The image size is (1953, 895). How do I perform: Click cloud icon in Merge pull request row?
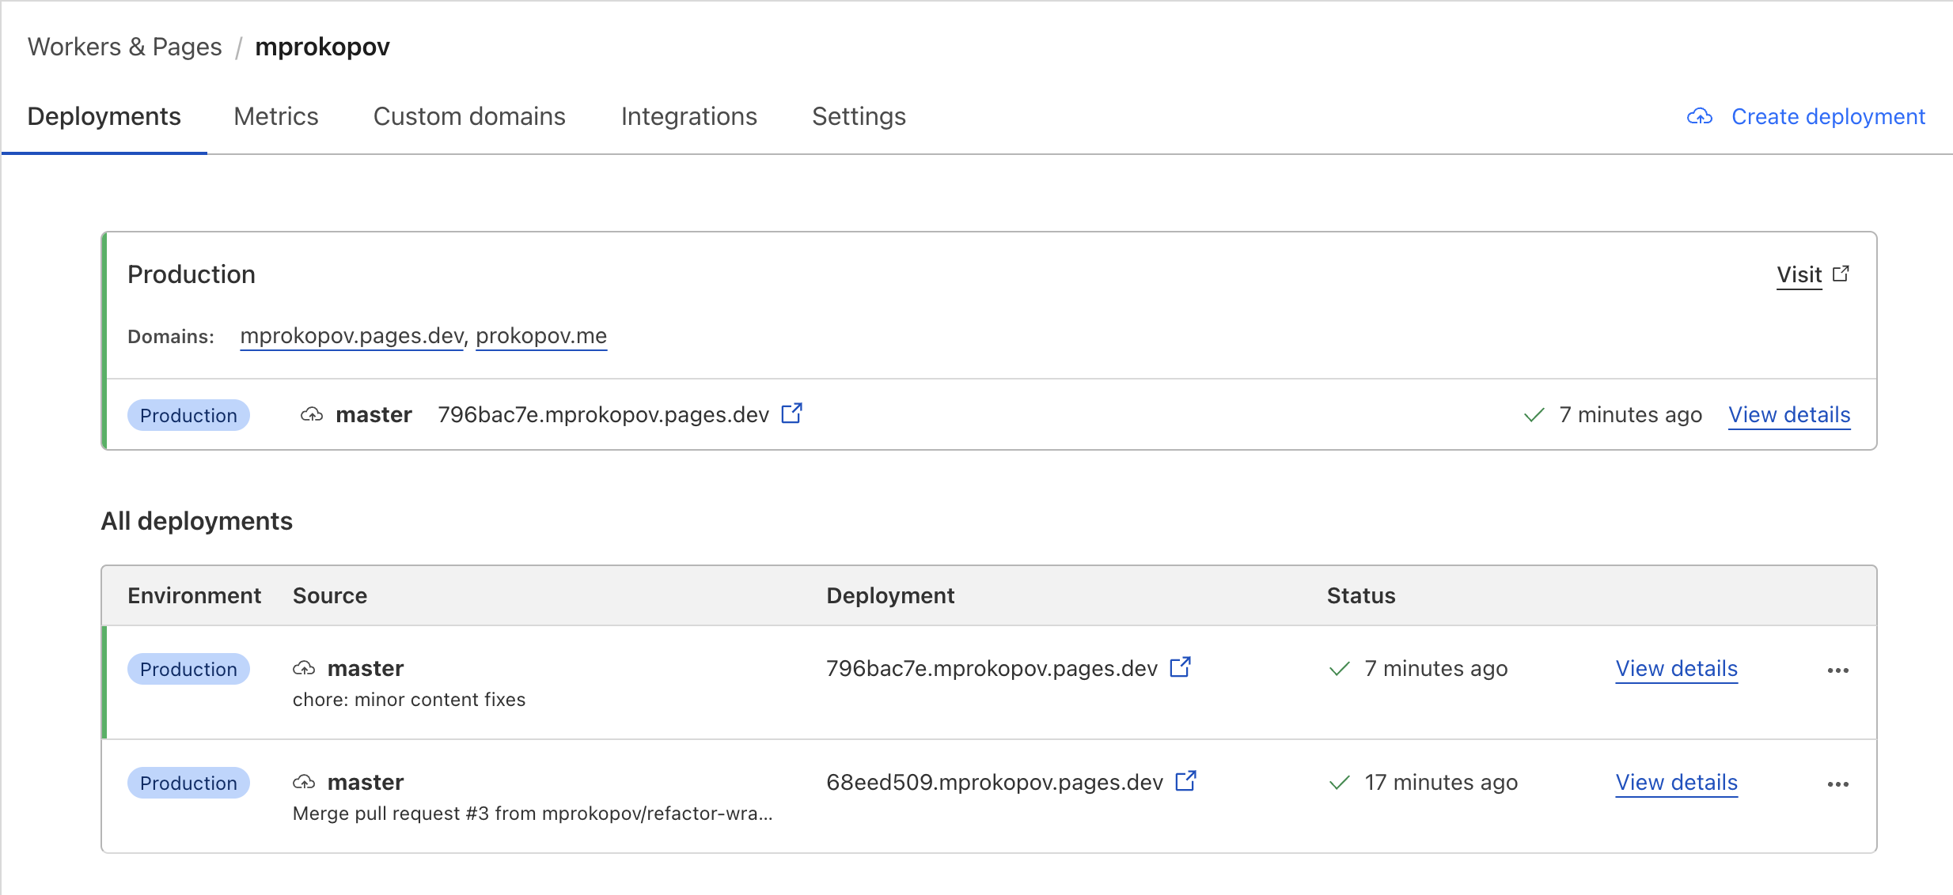304,782
